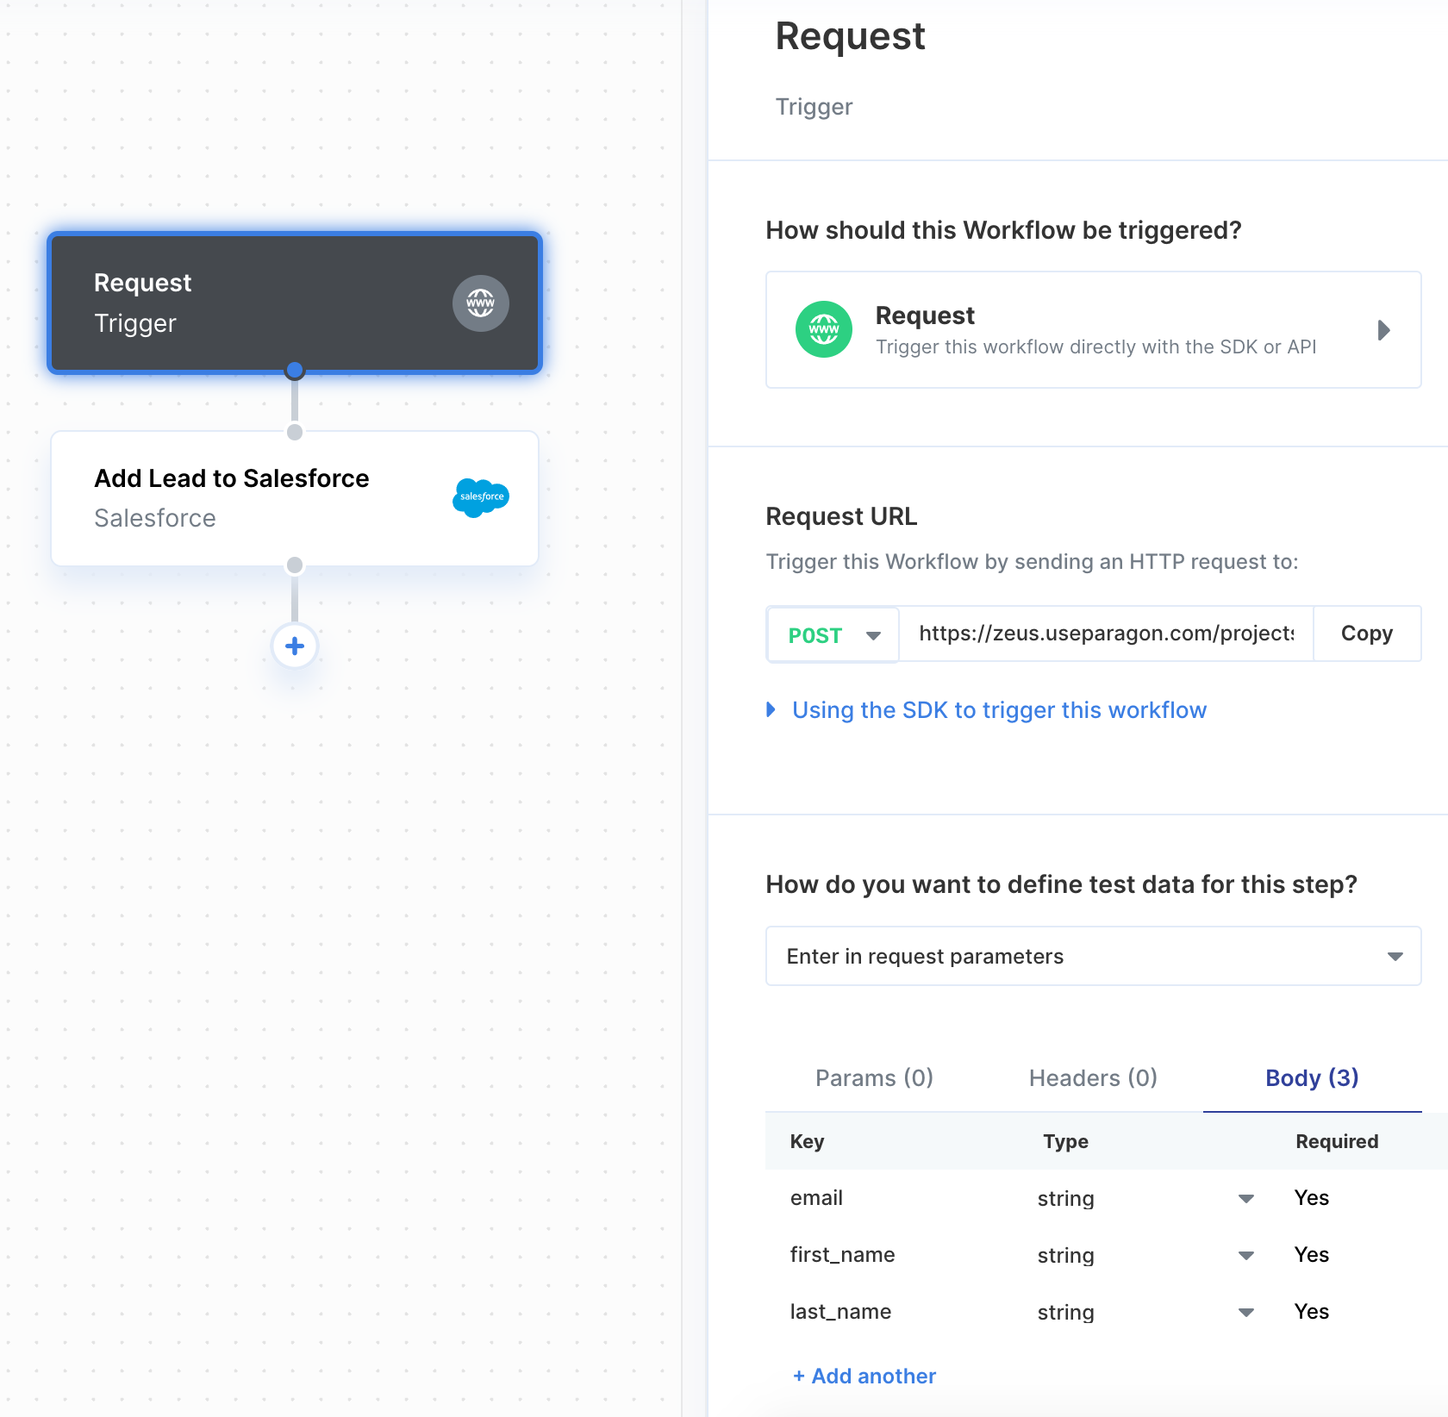Screen dimensions: 1448x1417
Task: Click the WWW globe icon on Request node
Action: pyautogui.click(x=480, y=303)
